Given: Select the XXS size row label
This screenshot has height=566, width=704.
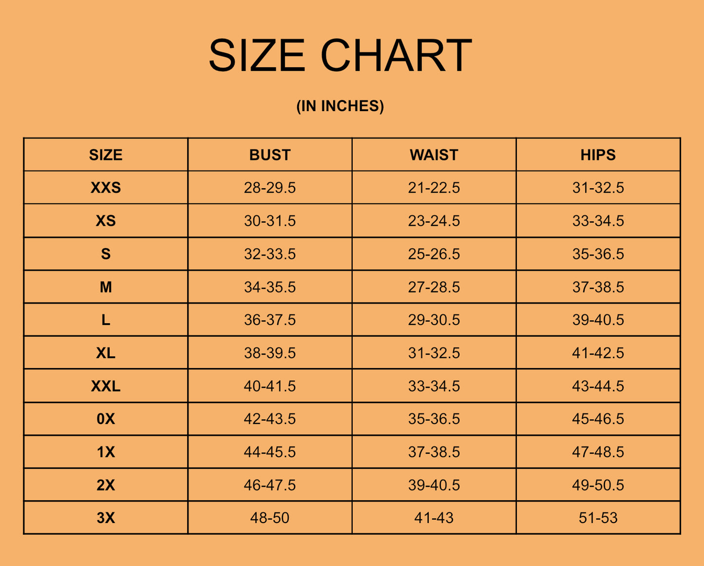Looking at the screenshot, I should (x=106, y=188).
